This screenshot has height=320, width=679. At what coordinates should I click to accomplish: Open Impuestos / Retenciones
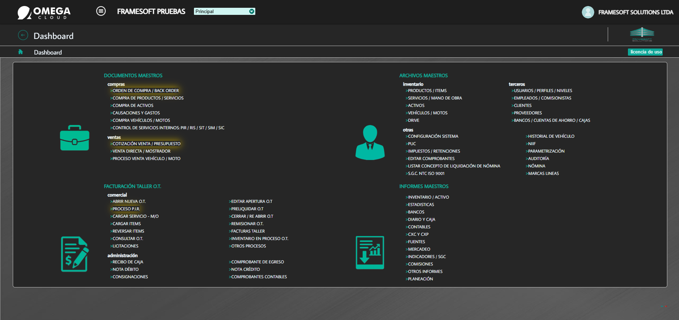pos(434,151)
